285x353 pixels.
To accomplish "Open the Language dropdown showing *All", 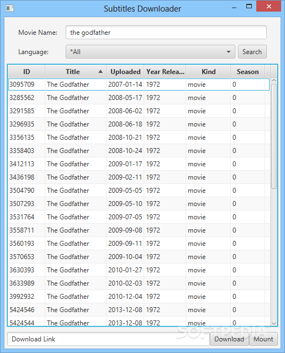I will [x=150, y=52].
